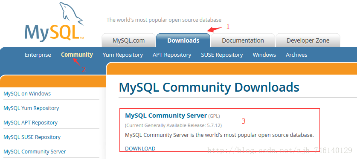
Task: Open Archives in the submenu bar
Action: [296, 55]
